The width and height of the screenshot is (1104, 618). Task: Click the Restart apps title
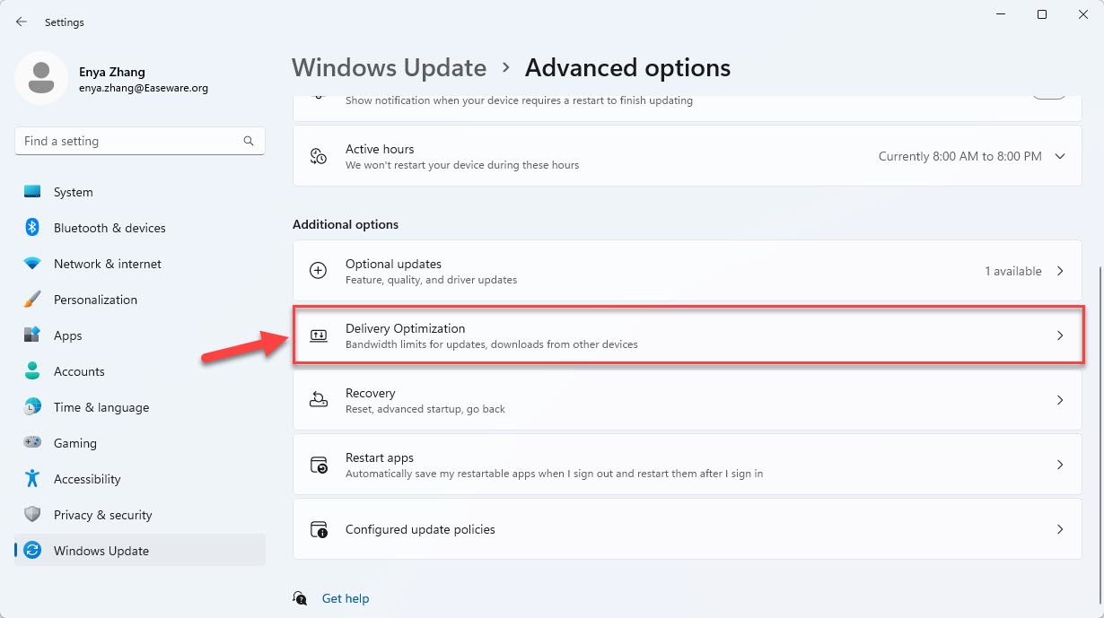point(380,457)
